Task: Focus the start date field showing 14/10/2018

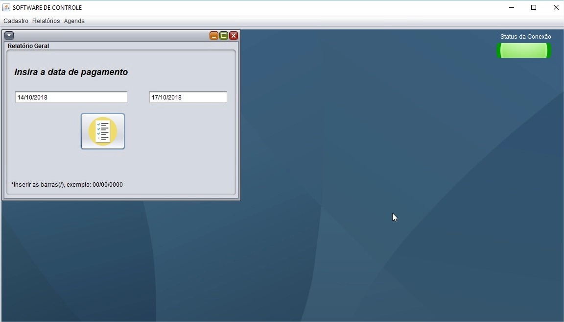Action: (71, 97)
